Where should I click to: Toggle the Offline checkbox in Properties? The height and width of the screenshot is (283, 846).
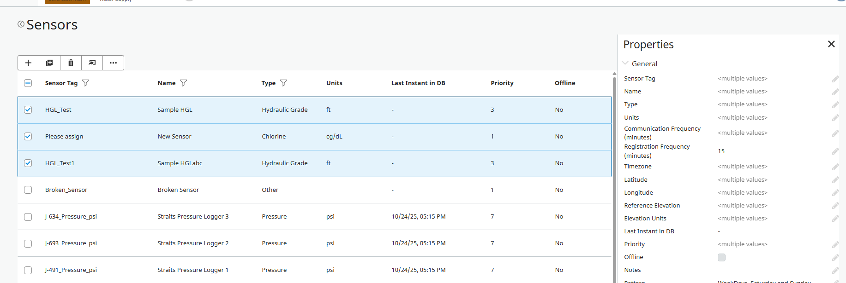tap(722, 258)
